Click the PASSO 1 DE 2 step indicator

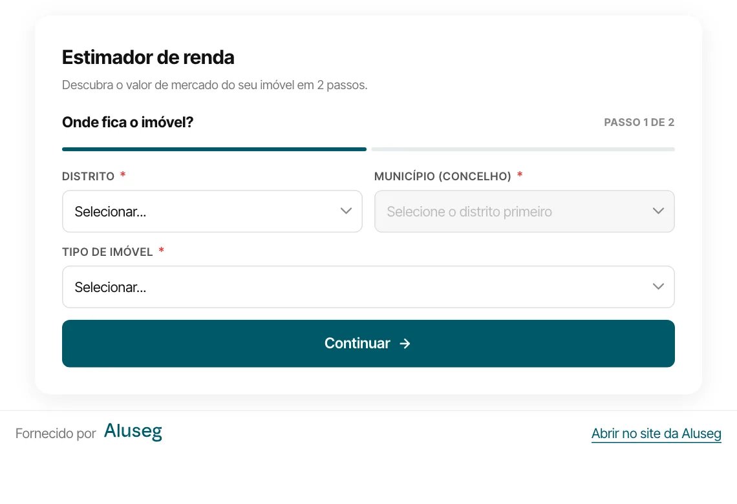tap(639, 123)
